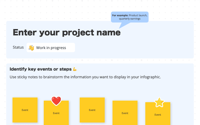Select the yellow star sticker
This screenshot has height=125, width=200.
click(x=159, y=102)
